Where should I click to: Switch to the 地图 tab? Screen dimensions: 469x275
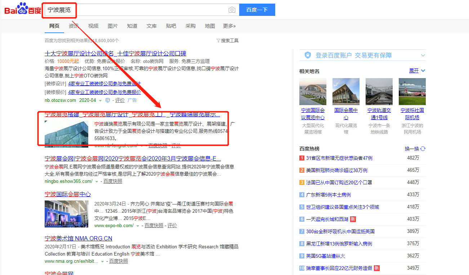[x=210, y=26]
